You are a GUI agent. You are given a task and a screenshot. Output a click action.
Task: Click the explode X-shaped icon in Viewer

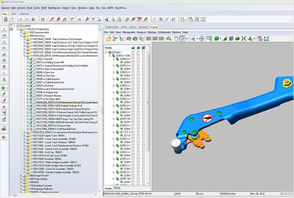243,39
